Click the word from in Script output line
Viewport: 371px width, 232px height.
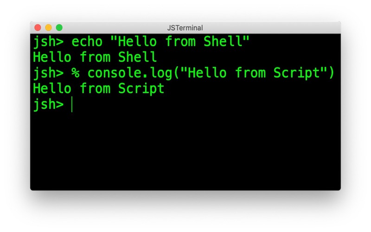pyautogui.click(x=95, y=88)
